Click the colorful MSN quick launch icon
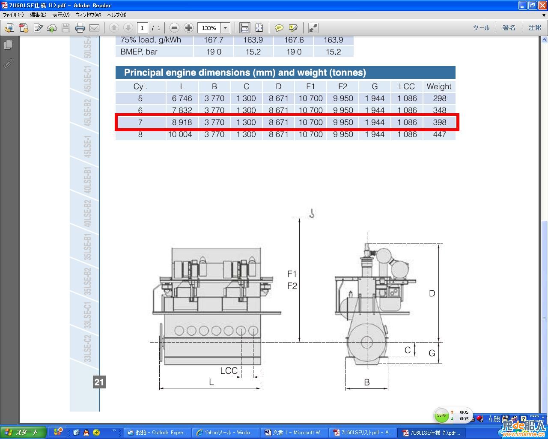This screenshot has width=548, height=439. pos(58,432)
